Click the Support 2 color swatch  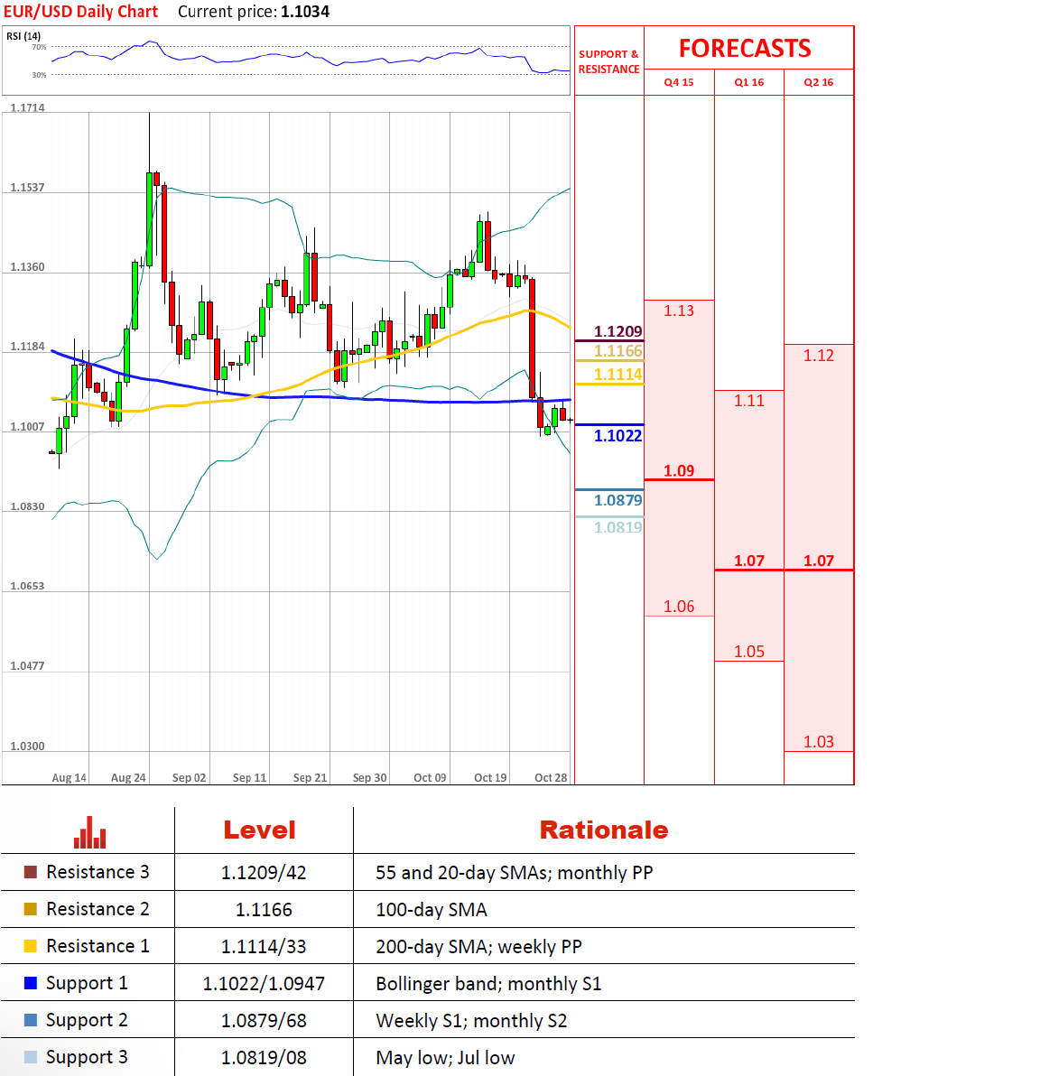point(30,1020)
